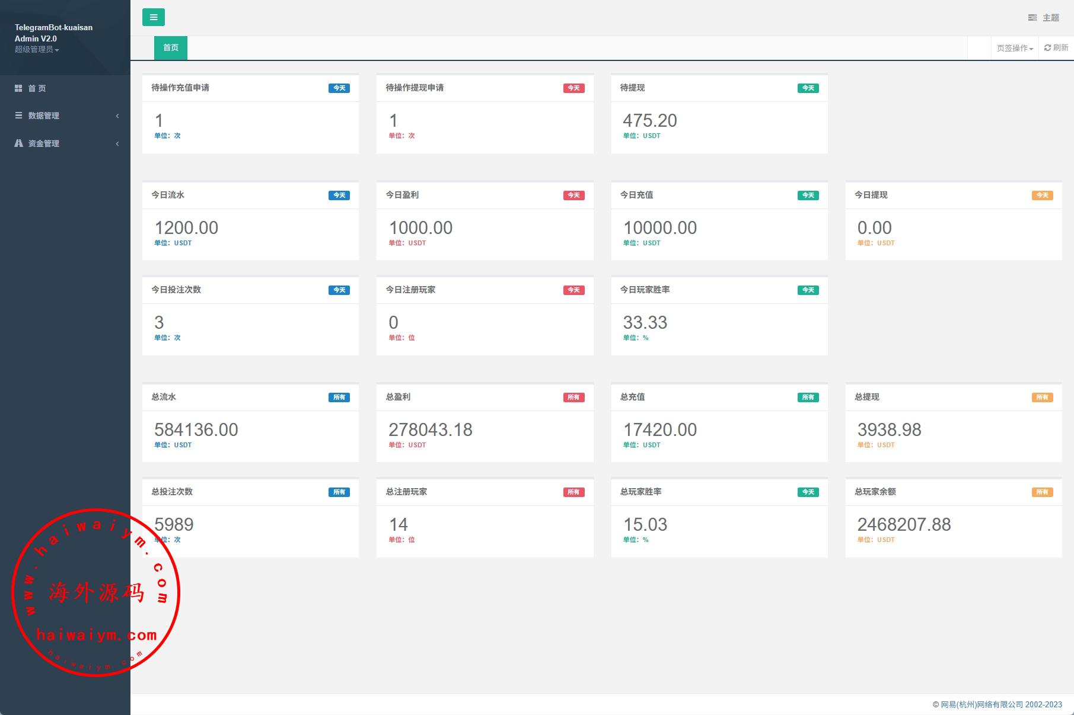The image size is (1074, 715).
Task: Click the 资金管理 icon in sidebar
Action: 18,143
